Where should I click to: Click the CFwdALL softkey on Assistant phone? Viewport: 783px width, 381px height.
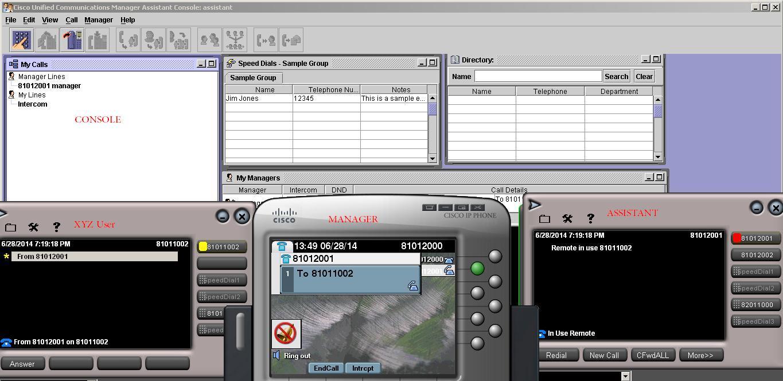[653, 355]
